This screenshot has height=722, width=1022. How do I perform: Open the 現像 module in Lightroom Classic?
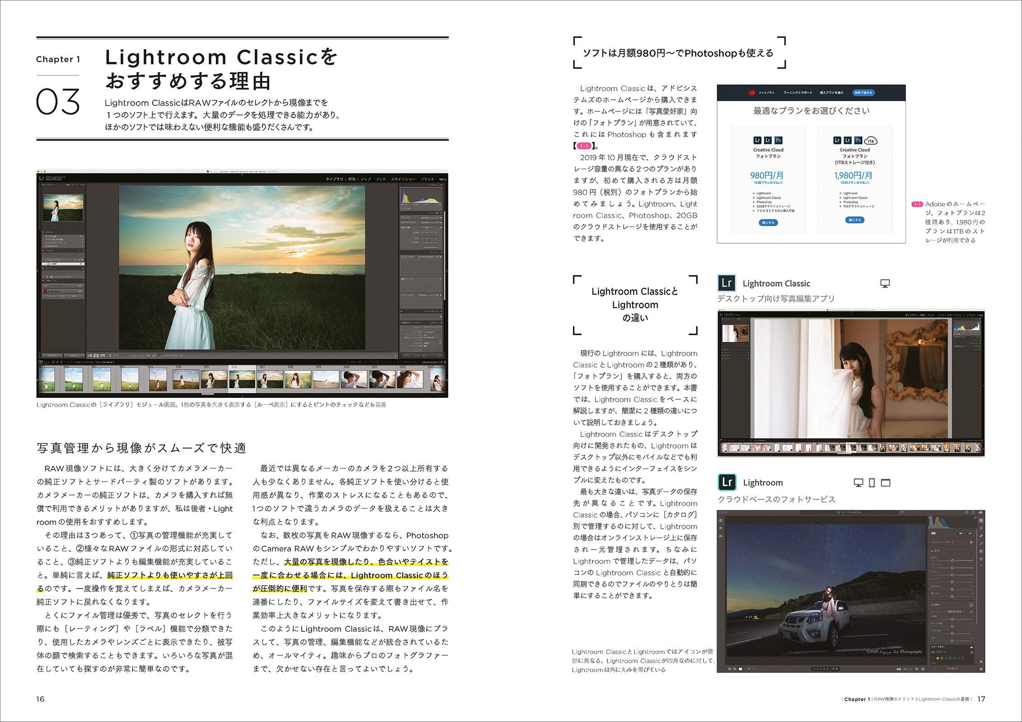click(x=352, y=179)
